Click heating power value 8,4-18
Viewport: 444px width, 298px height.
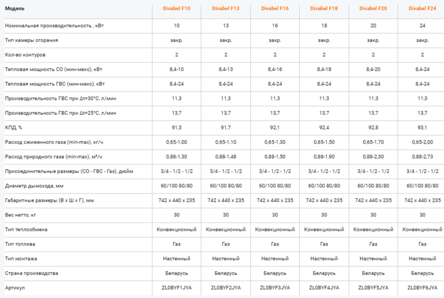point(324,69)
